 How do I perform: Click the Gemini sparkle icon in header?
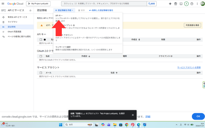coord(170,4)
